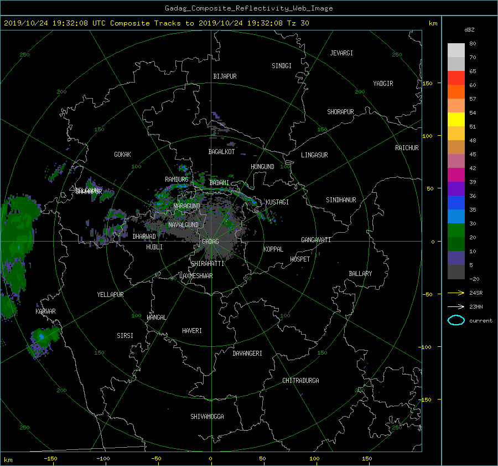This screenshot has height=466, width=498.
Task: Click the 20 dBZ green legend swatch
Action: click(x=456, y=244)
